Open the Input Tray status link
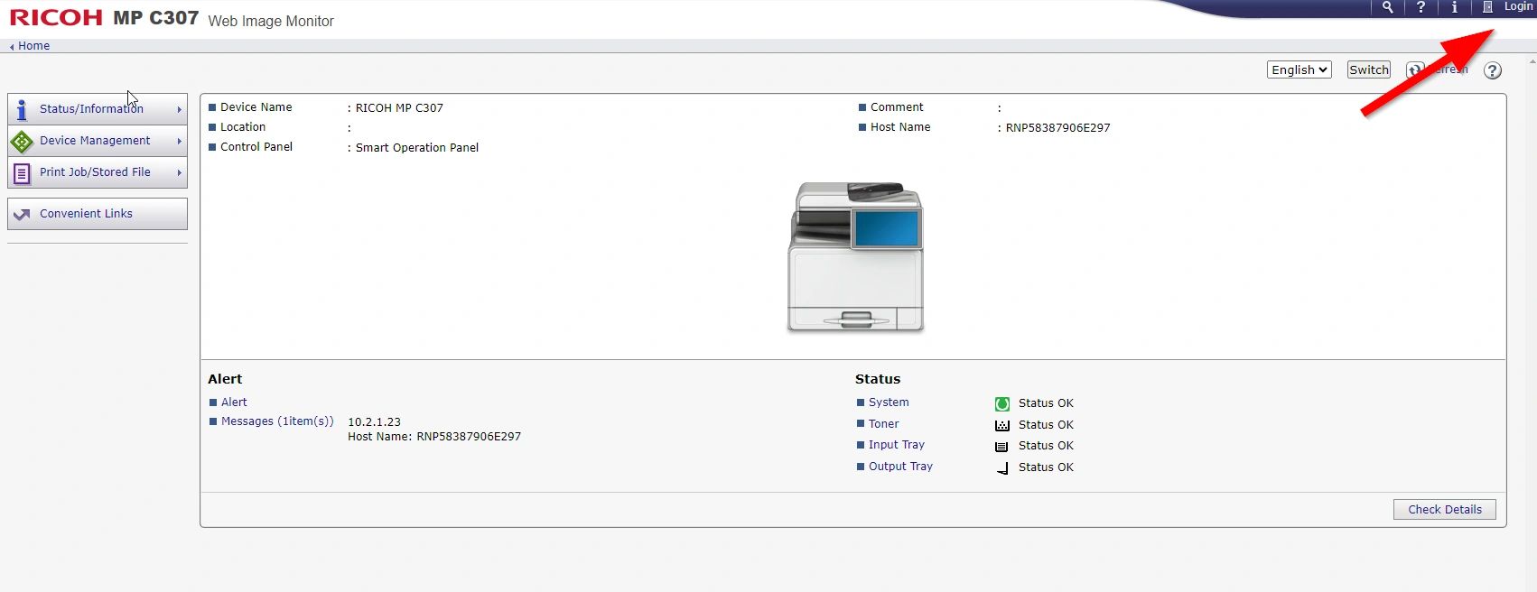The width and height of the screenshot is (1537, 592). tap(896, 445)
